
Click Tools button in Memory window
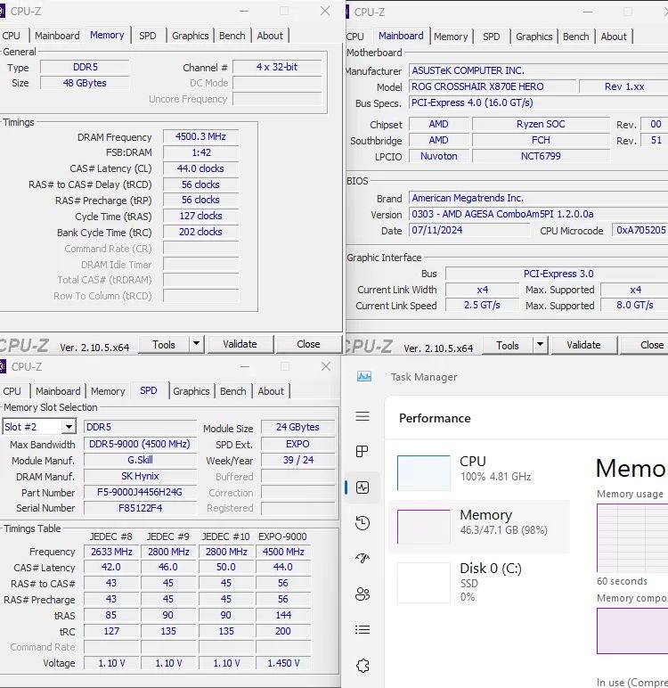[164, 344]
